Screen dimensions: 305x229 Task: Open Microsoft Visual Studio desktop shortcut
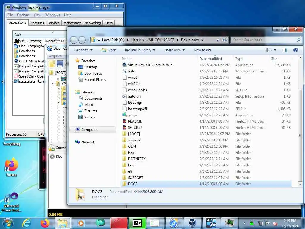pos(11,202)
